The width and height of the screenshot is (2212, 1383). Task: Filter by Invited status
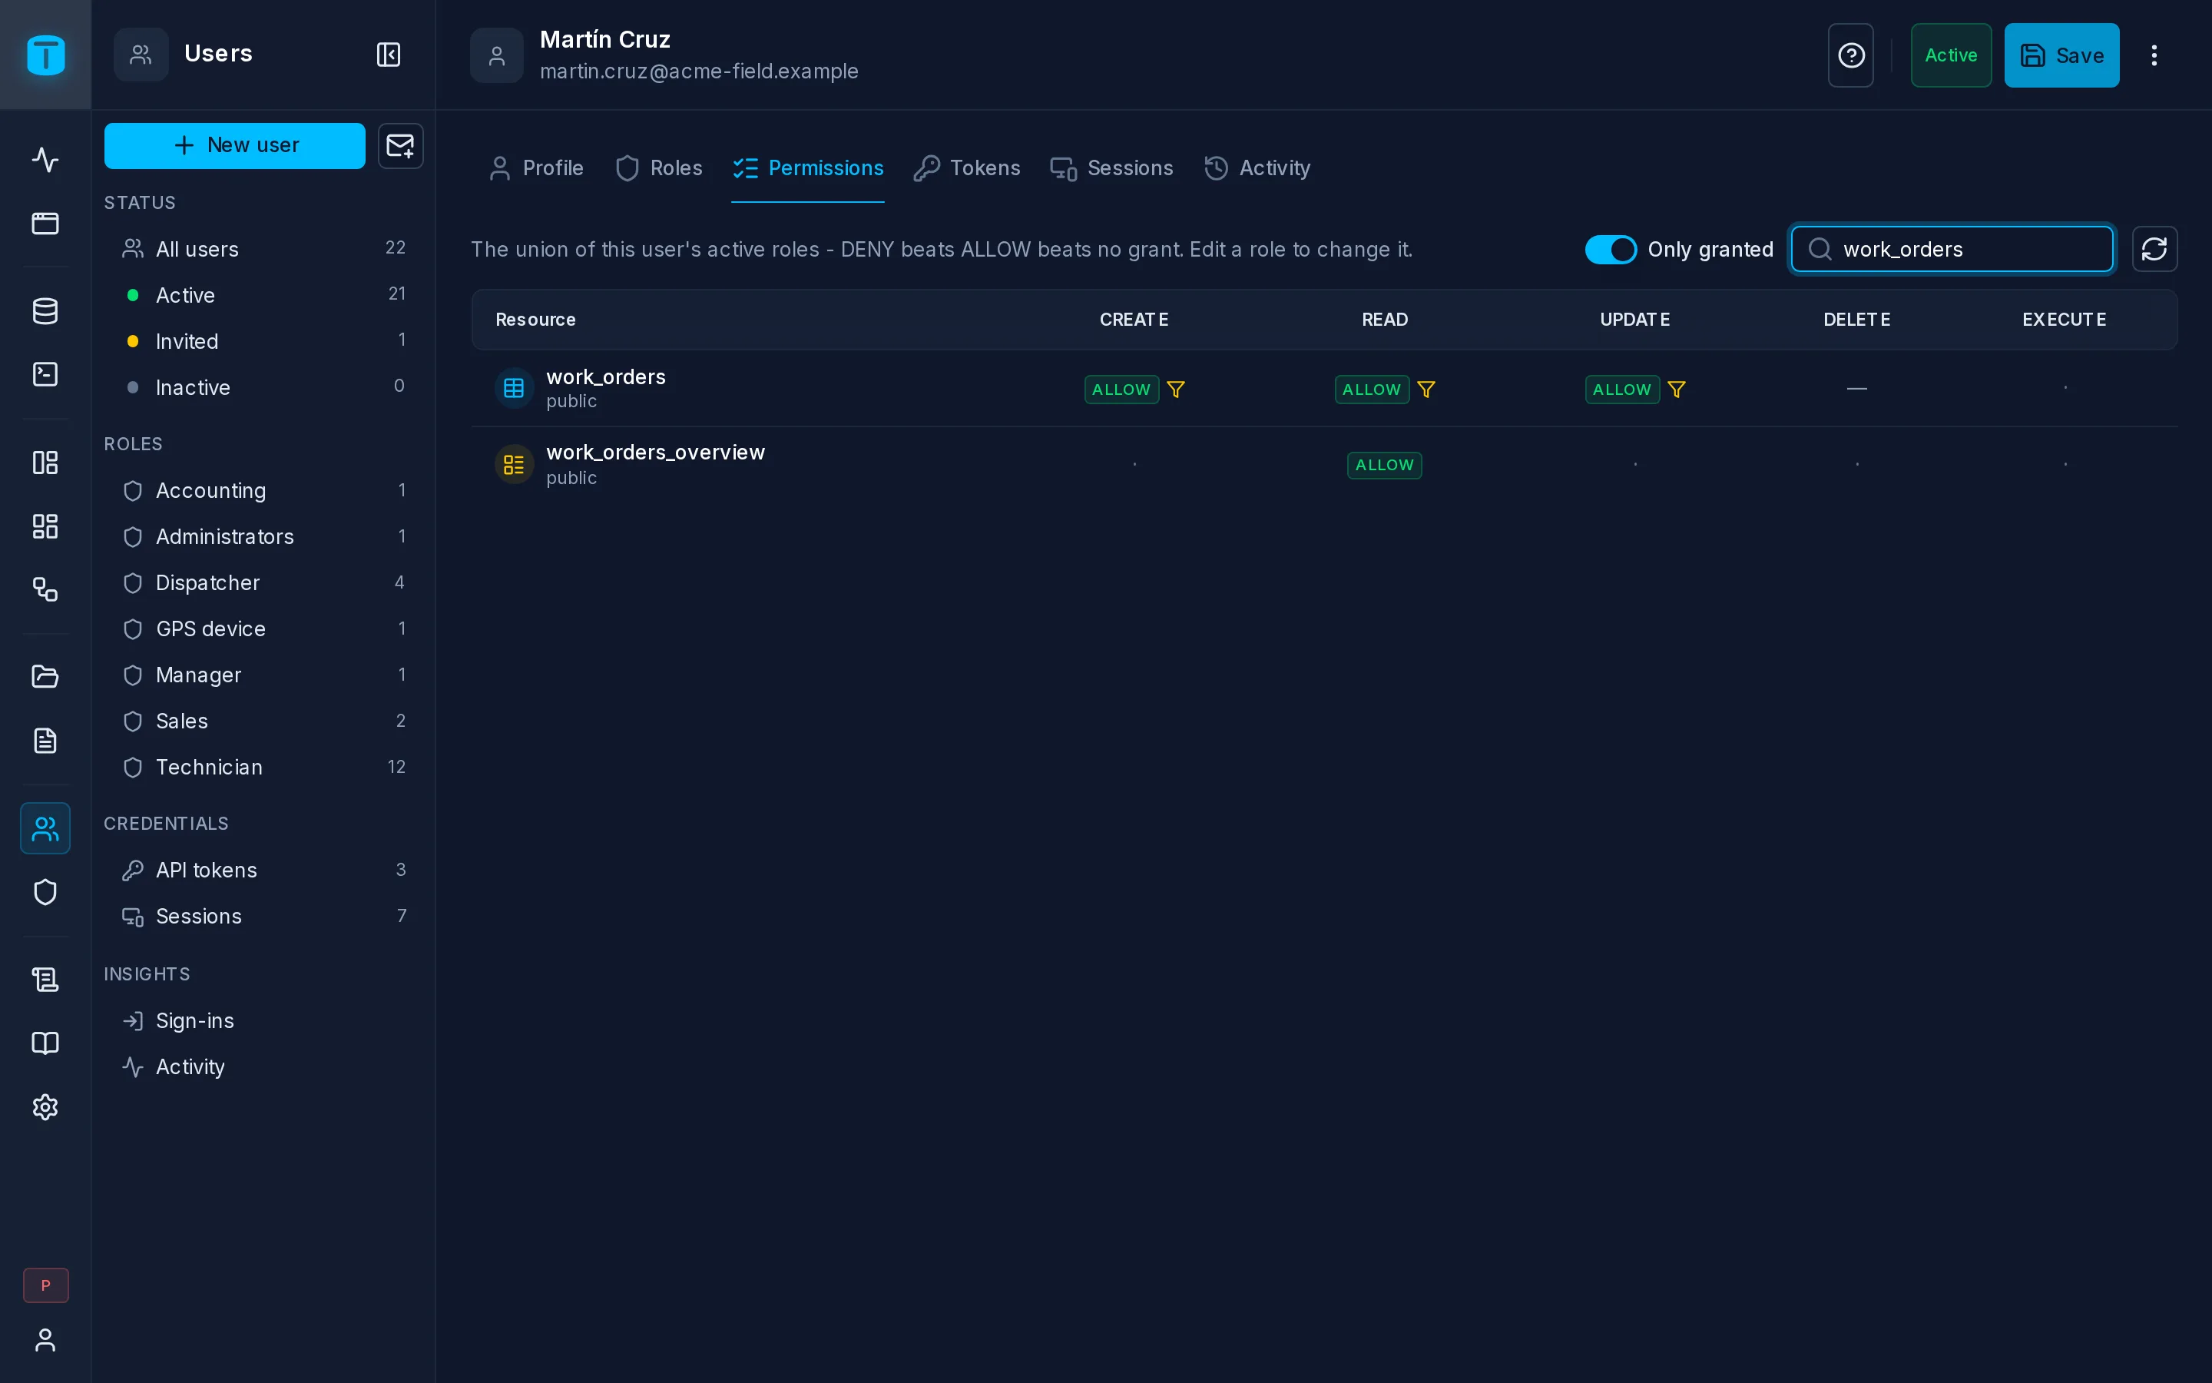(263, 341)
